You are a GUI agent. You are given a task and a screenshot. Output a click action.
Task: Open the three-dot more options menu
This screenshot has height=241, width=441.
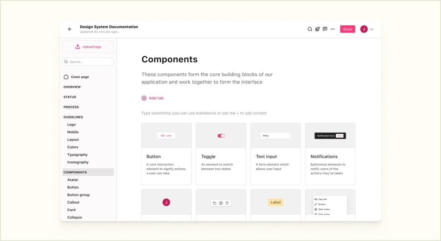pos(333,29)
